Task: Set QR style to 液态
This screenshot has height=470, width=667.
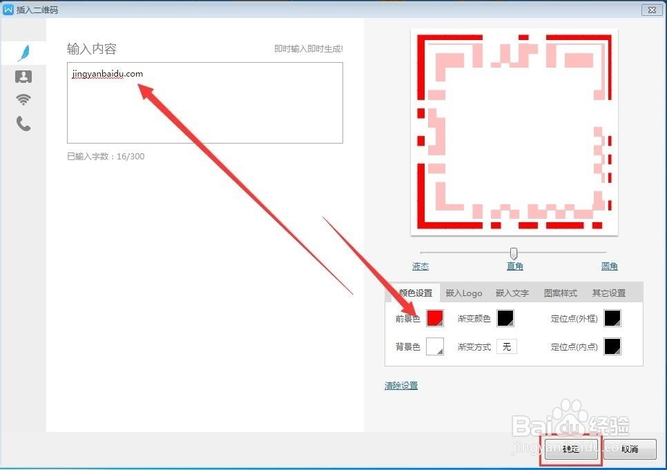Action: coord(420,266)
